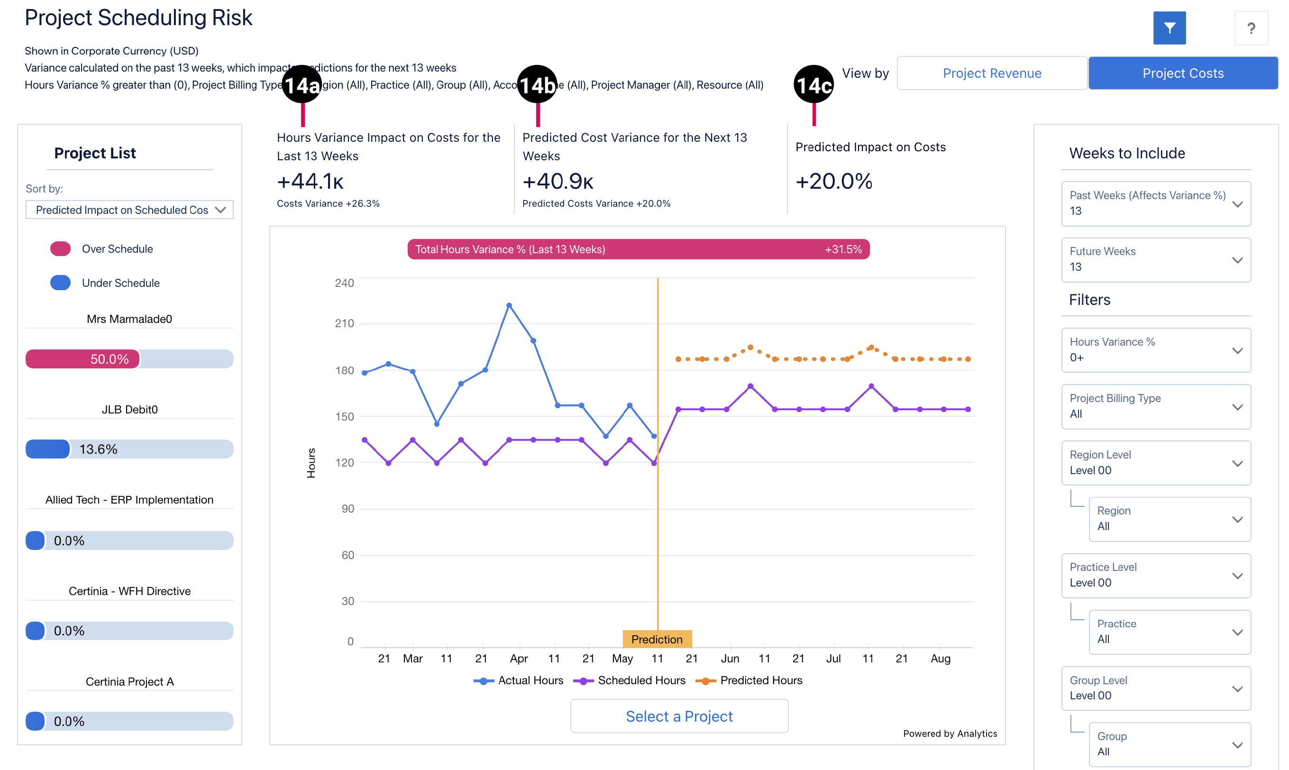The height and width of the screenshot is (770, 1289).
Task: Click the Select a Project button
Action: [x=679, y=716]
